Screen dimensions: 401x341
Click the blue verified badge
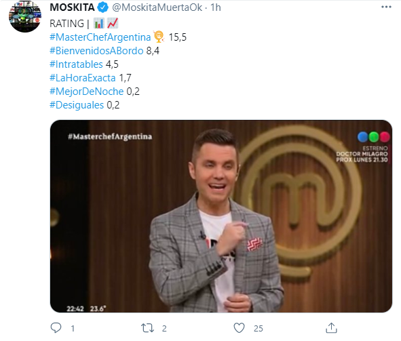[x=103, y=7]
